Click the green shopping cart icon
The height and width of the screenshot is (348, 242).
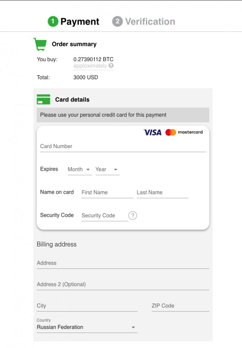(40, 44)
